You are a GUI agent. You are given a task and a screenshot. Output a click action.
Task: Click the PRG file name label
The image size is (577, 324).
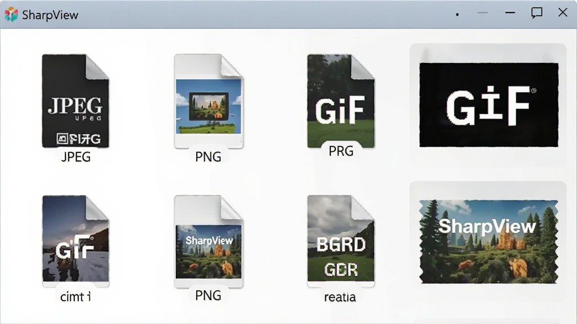[341, 151]
